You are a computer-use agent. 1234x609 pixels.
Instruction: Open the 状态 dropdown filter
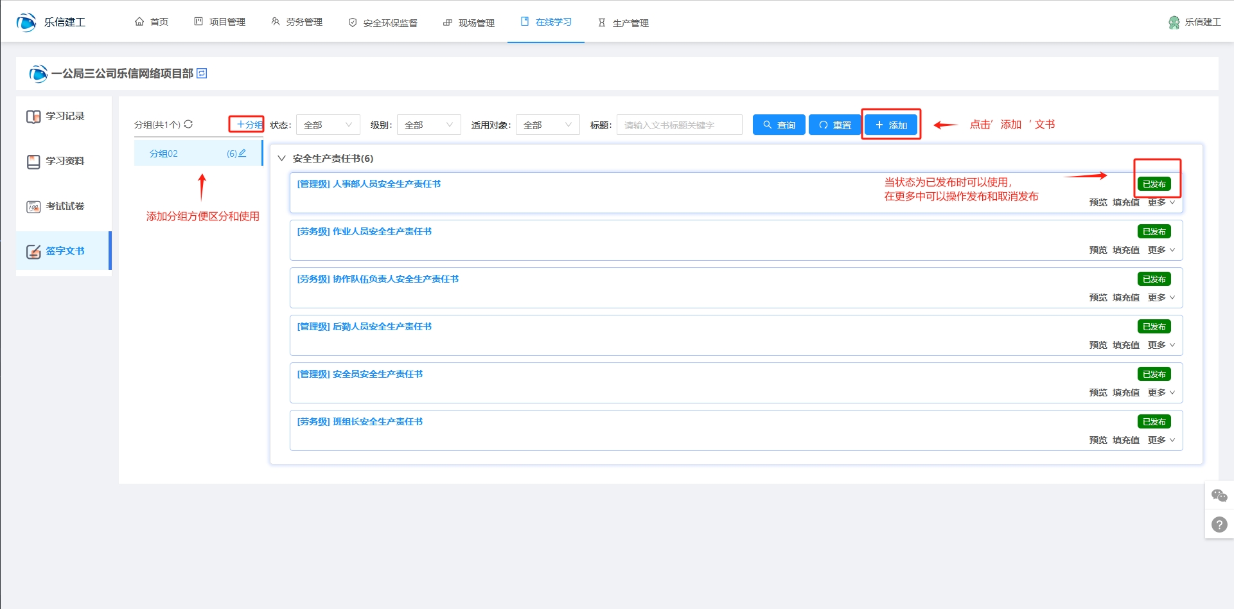pos(328,125)
